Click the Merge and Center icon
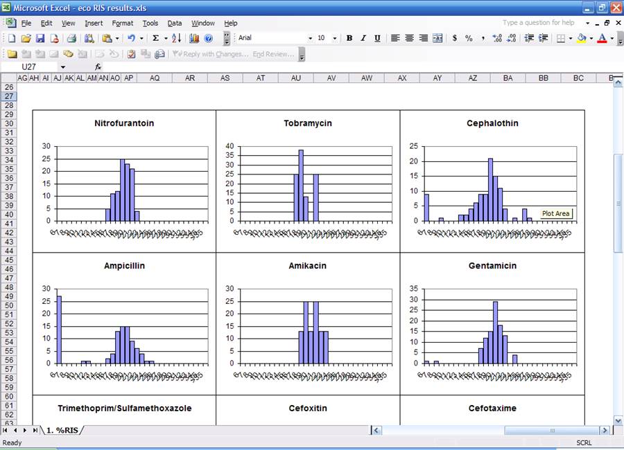Screen dimensions: 624x450 point(437,38)
